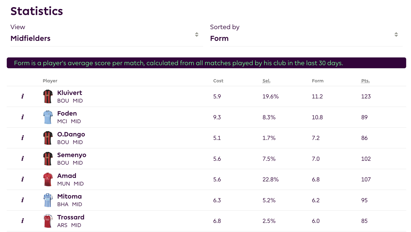Open info icon beside Foden

pos(23,117)
